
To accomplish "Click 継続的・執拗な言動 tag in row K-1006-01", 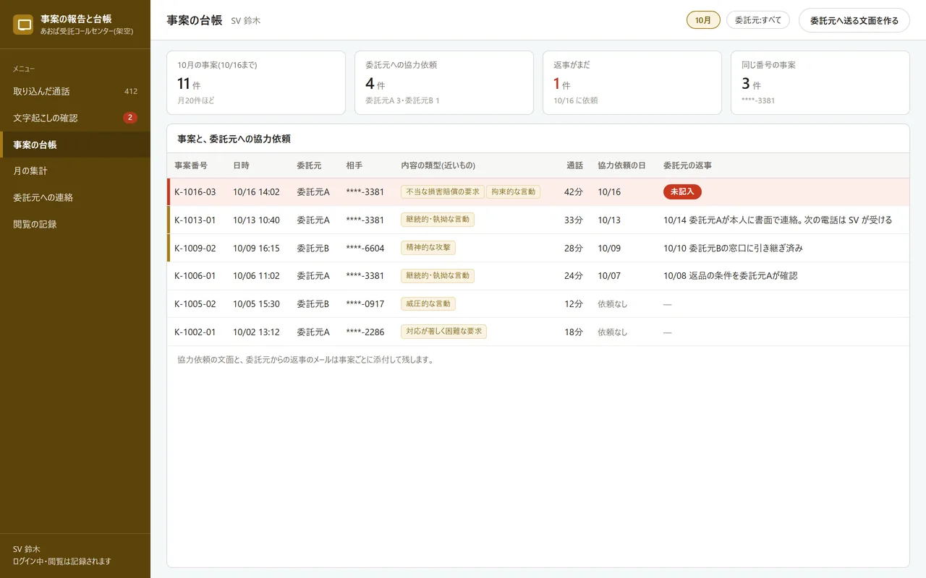I will 438,276.
